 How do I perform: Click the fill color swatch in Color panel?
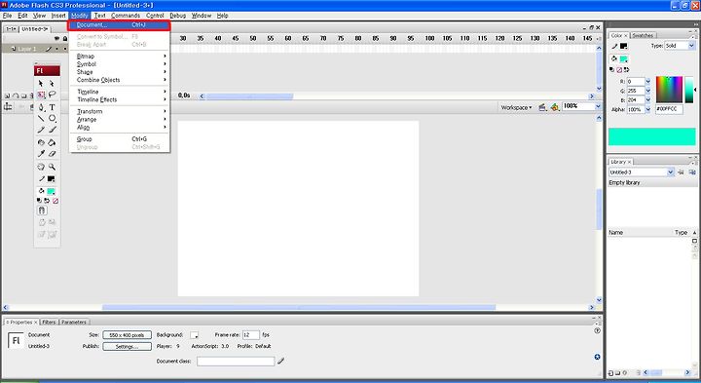click(x=624, y=58)
